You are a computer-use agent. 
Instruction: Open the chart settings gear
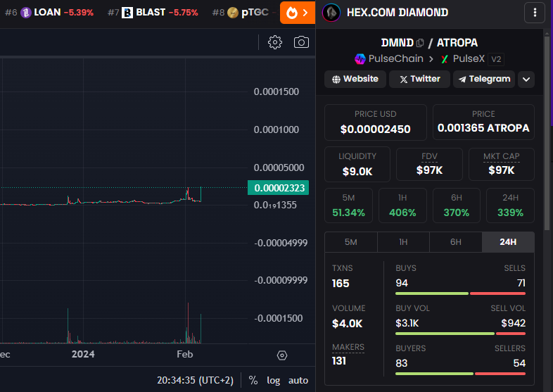(274, 42)
